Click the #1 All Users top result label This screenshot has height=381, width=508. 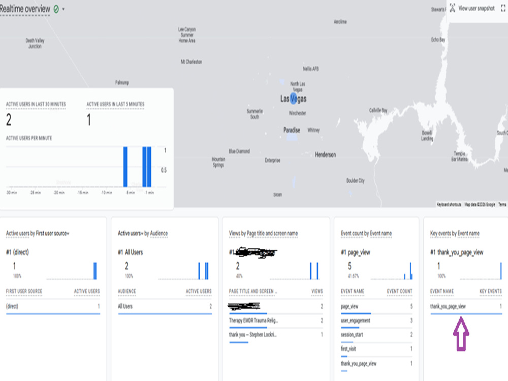130,252
